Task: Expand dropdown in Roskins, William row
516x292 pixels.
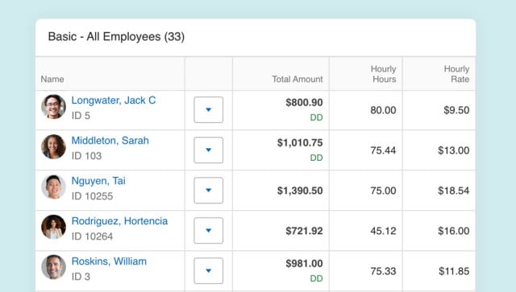Action: tap(208, 270)
